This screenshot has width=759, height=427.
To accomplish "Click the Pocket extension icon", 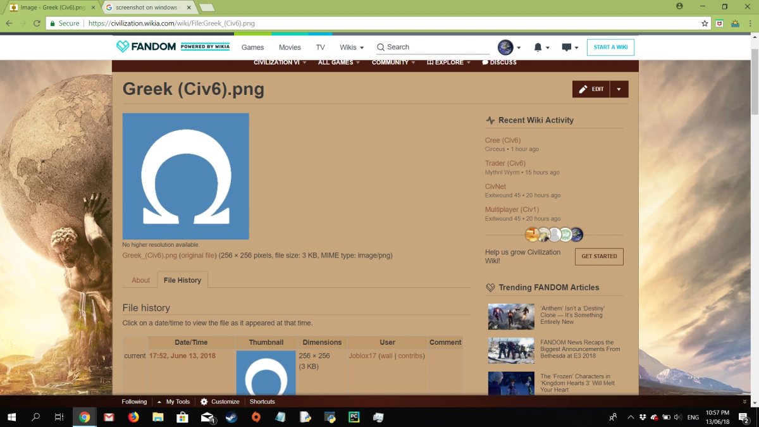I will (x=720, y=23).
